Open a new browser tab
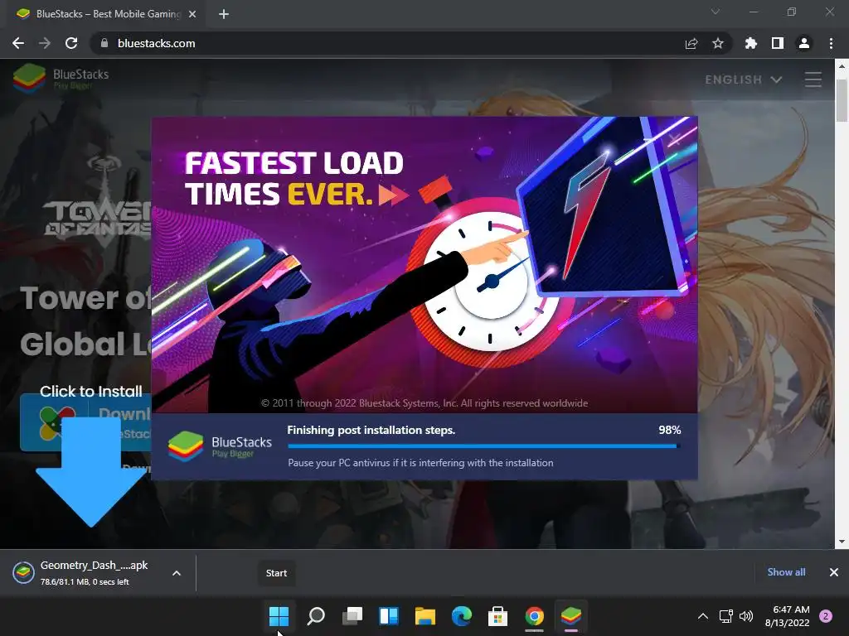Viewport: 849px width, 636px height. [x=224, y=14]
